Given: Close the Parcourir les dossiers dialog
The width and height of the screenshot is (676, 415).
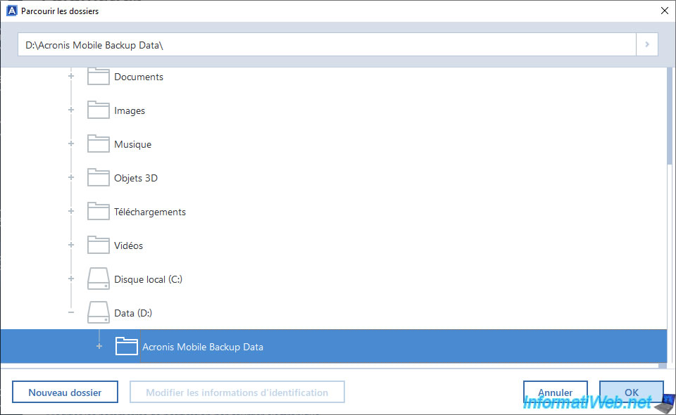Looking at the screenshot, I should 664,11.
